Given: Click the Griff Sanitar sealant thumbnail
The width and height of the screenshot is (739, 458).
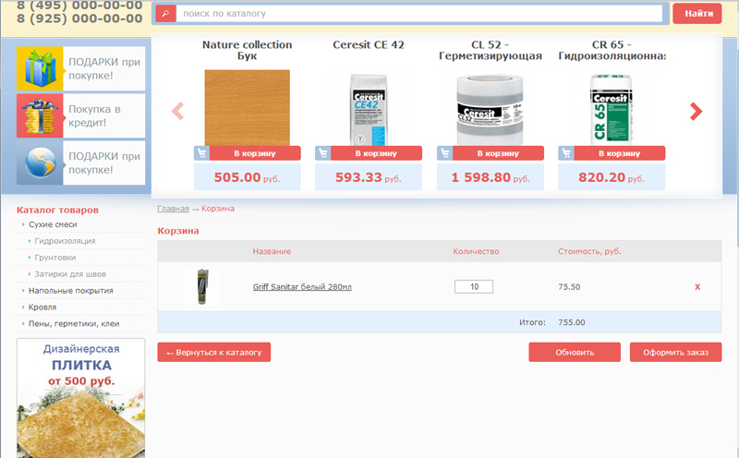Looking at the screenshot, I should tap(202, 286).
